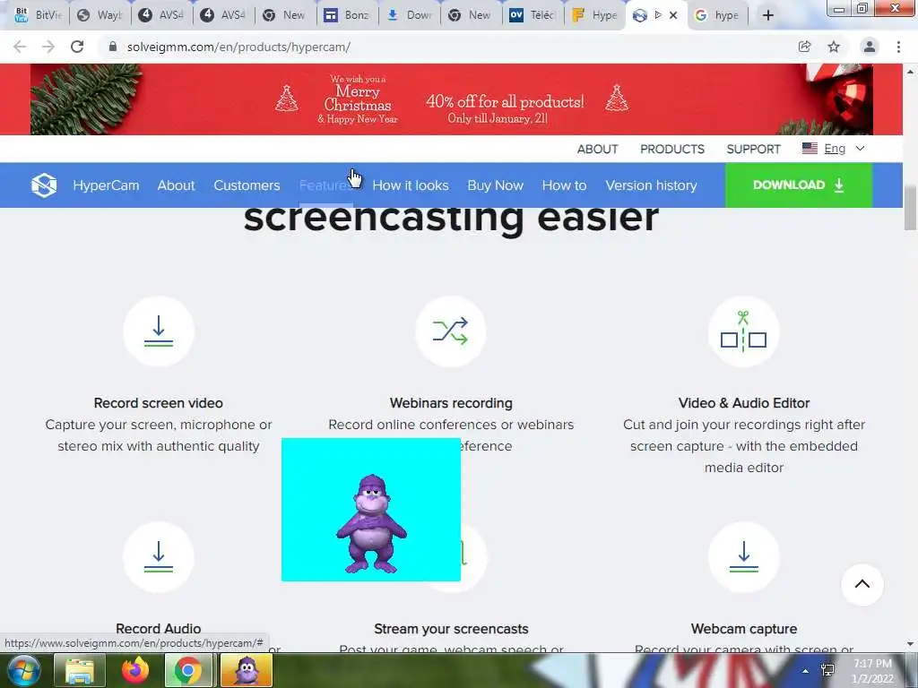Image resolution: width=918 pixels, height=688 pixels.
Task: Jump to How it looks
Action: click(x=411, y=185)
